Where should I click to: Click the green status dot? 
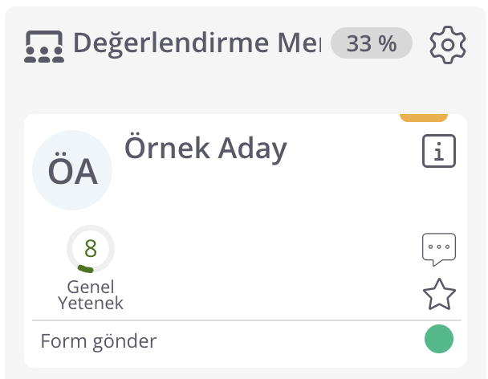(x=439, y=339)
